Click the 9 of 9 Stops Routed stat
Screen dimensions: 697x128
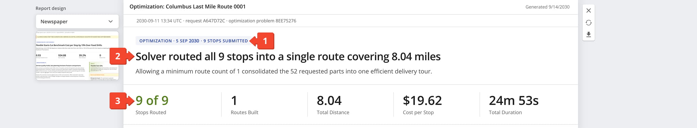tap(152, 105)
